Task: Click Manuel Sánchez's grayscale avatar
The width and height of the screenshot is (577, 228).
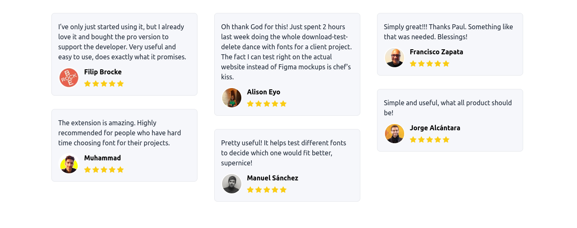Action: (x=232, y=184)
